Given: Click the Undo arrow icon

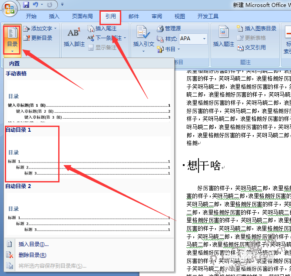Looking at the screenshot, I should (x=36, y=5).
